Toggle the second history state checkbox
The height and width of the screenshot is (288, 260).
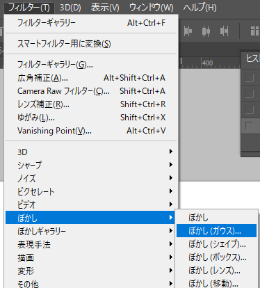[x=249, y=93]
